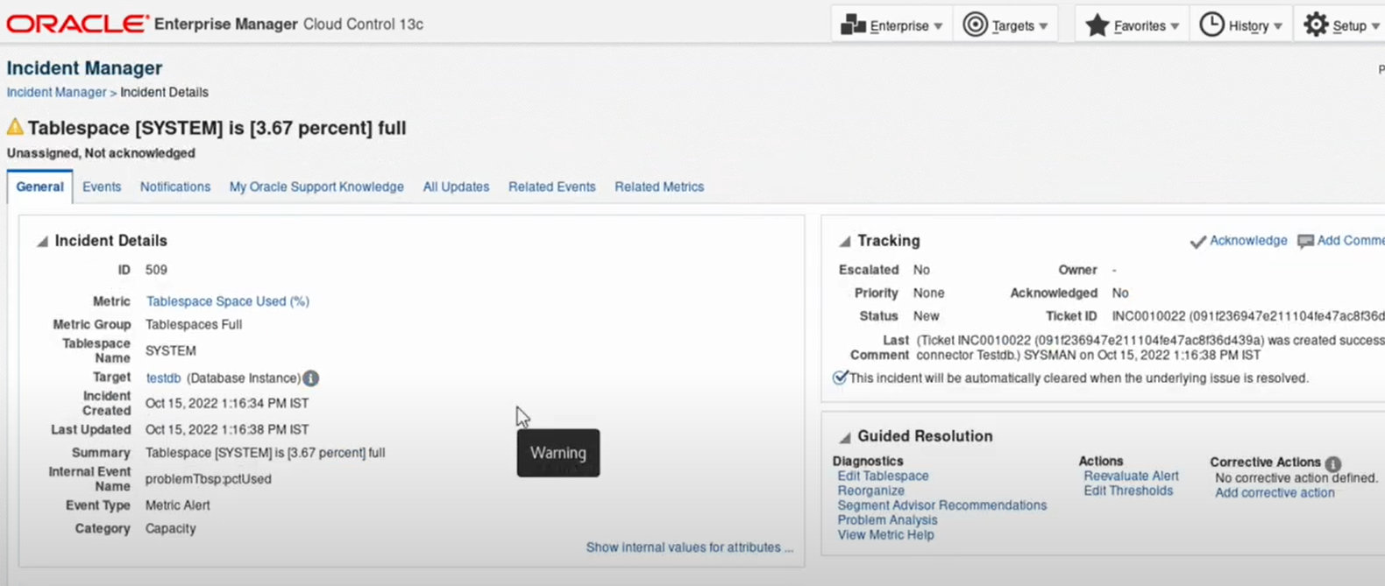Click the Incident Manager breadcrumb link
Screen dimensions: 1385x586
[x=56, y=92]
